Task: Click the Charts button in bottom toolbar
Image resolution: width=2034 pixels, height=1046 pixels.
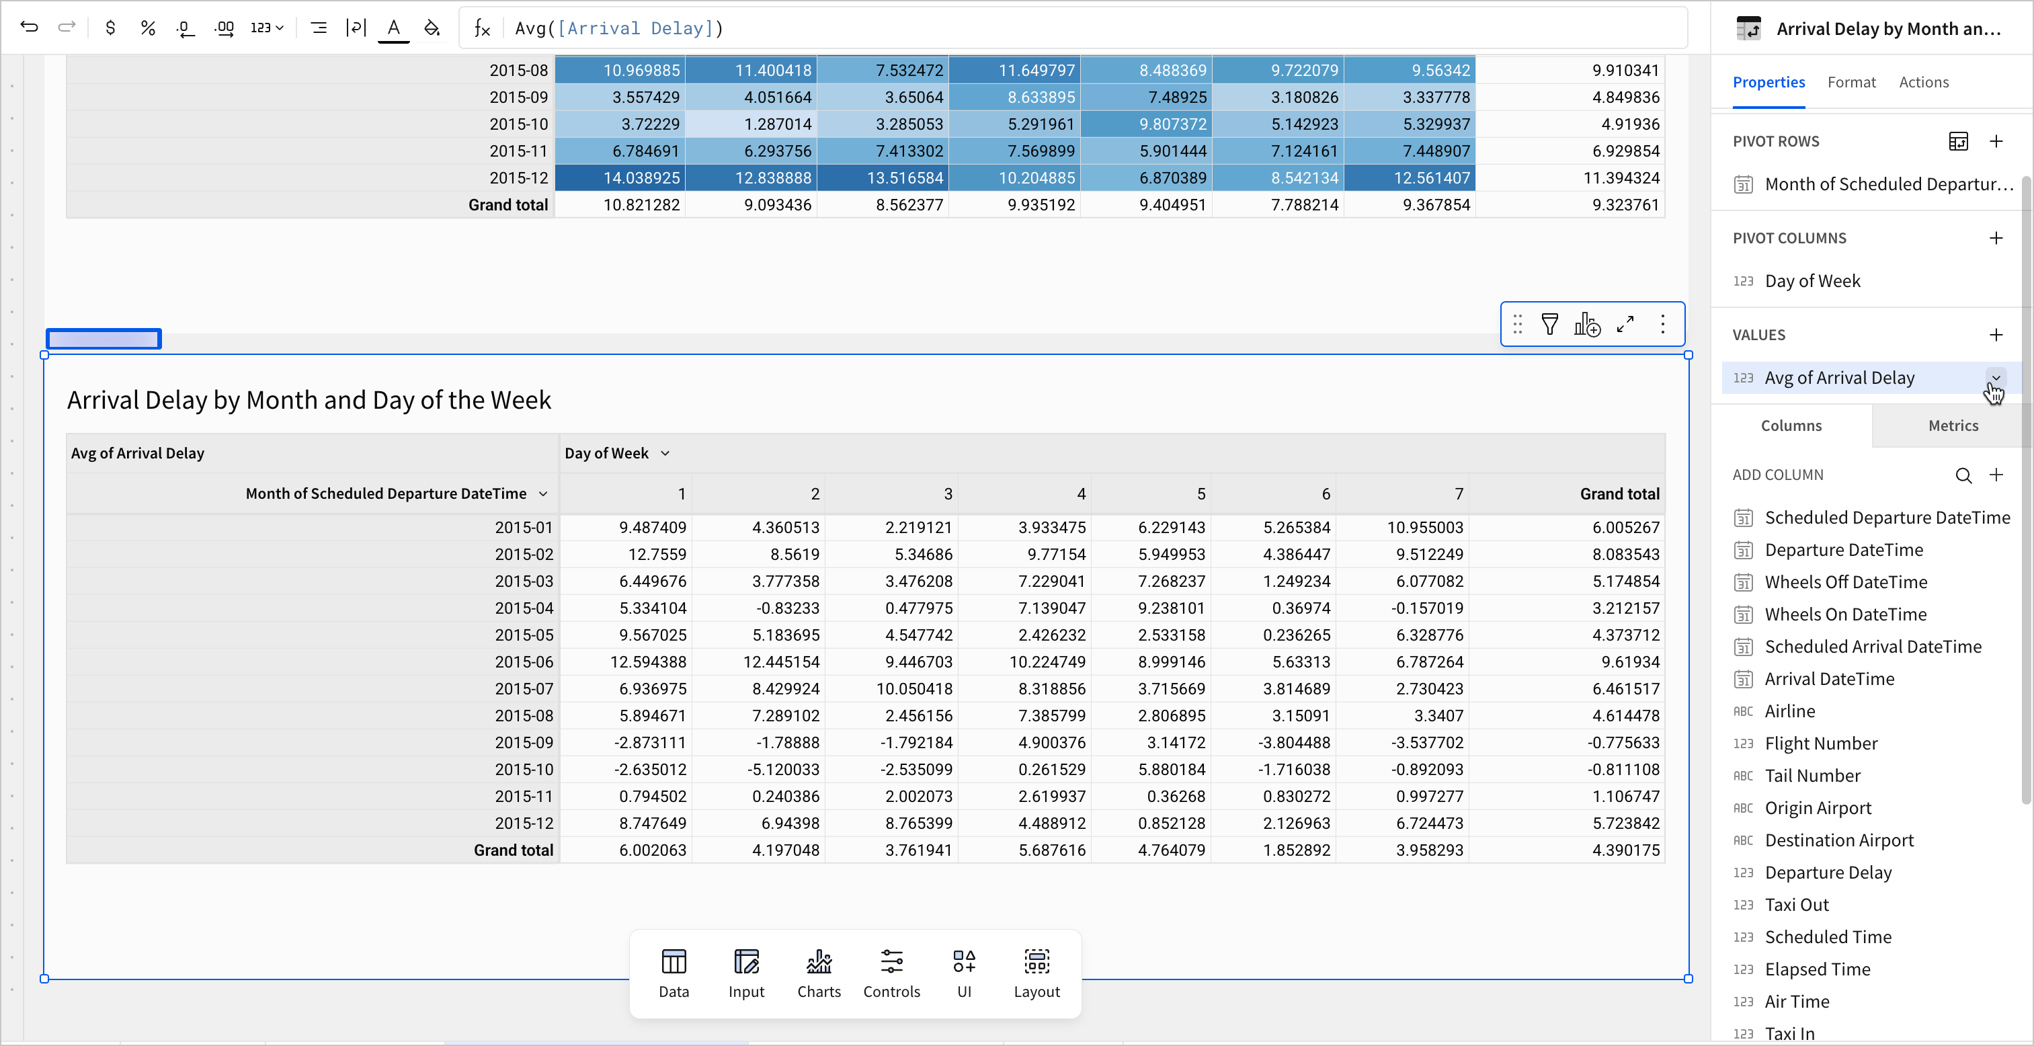Action: coord(819,973)
